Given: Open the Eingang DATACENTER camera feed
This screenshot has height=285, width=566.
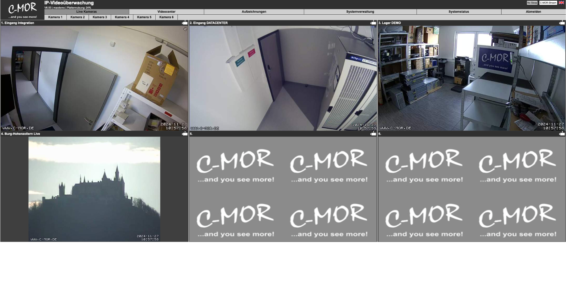Looking at the screenshot, I should tap(283, 78).
